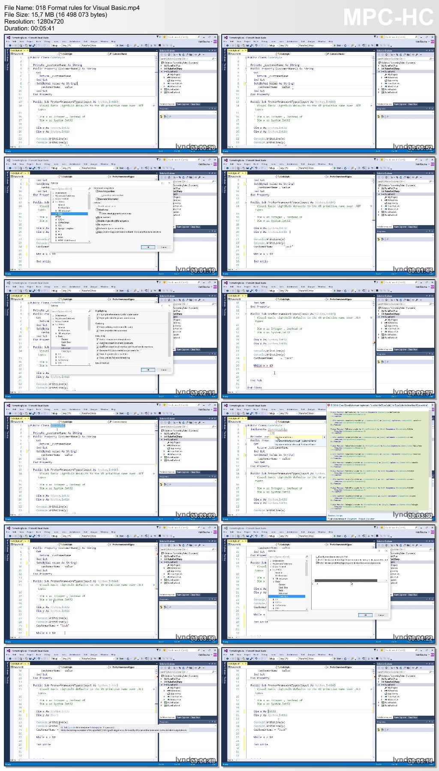Screen dimensions: 439x771
Task: Expand the All Languages node in frame 00:04:22
Action: (274, 578)
